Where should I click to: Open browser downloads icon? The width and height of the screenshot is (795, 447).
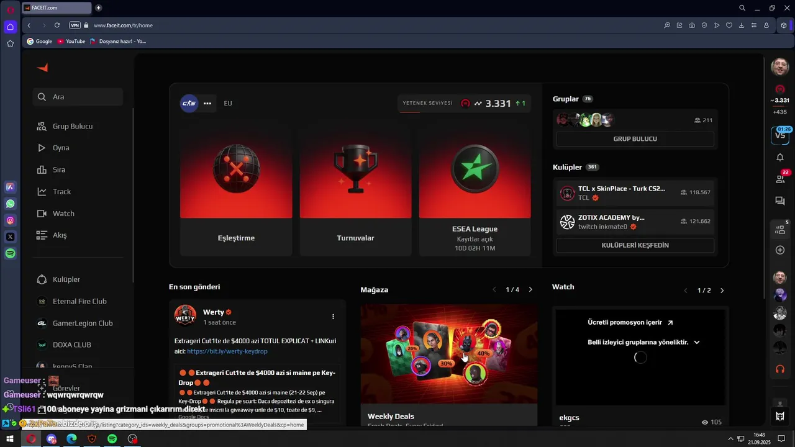point(742,25)
